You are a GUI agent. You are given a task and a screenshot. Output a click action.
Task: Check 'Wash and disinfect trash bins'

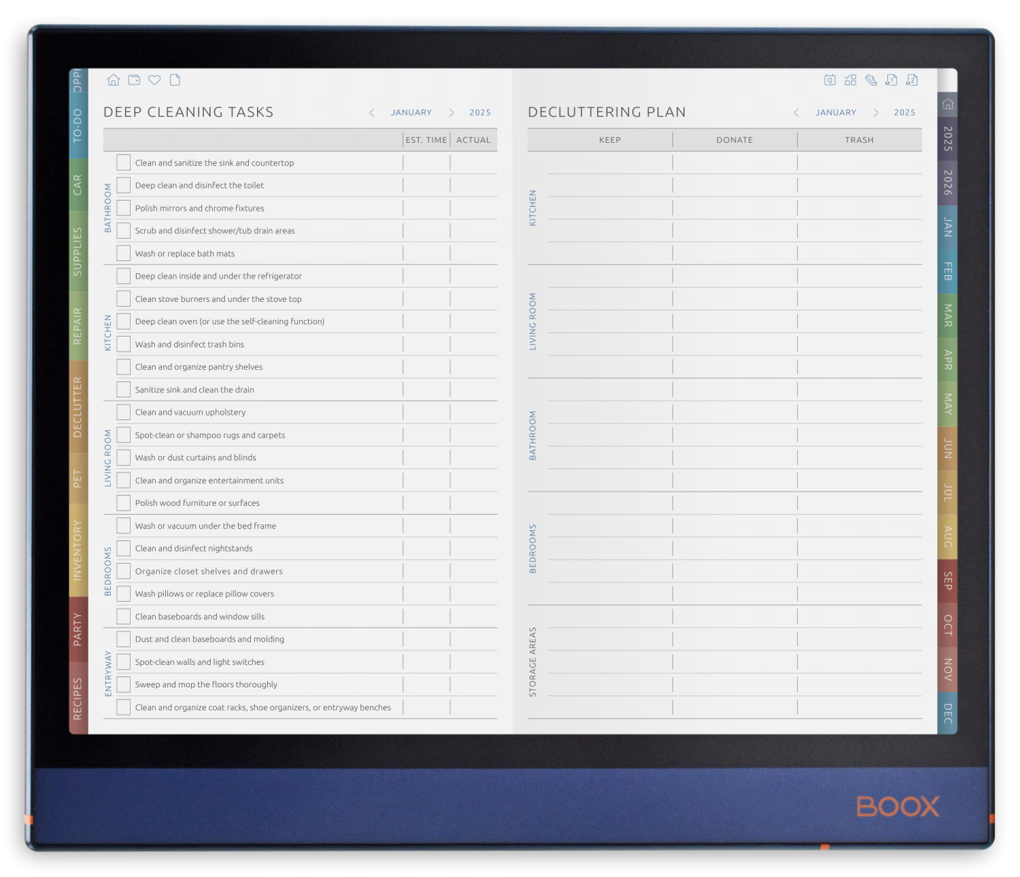pos(123,344)
